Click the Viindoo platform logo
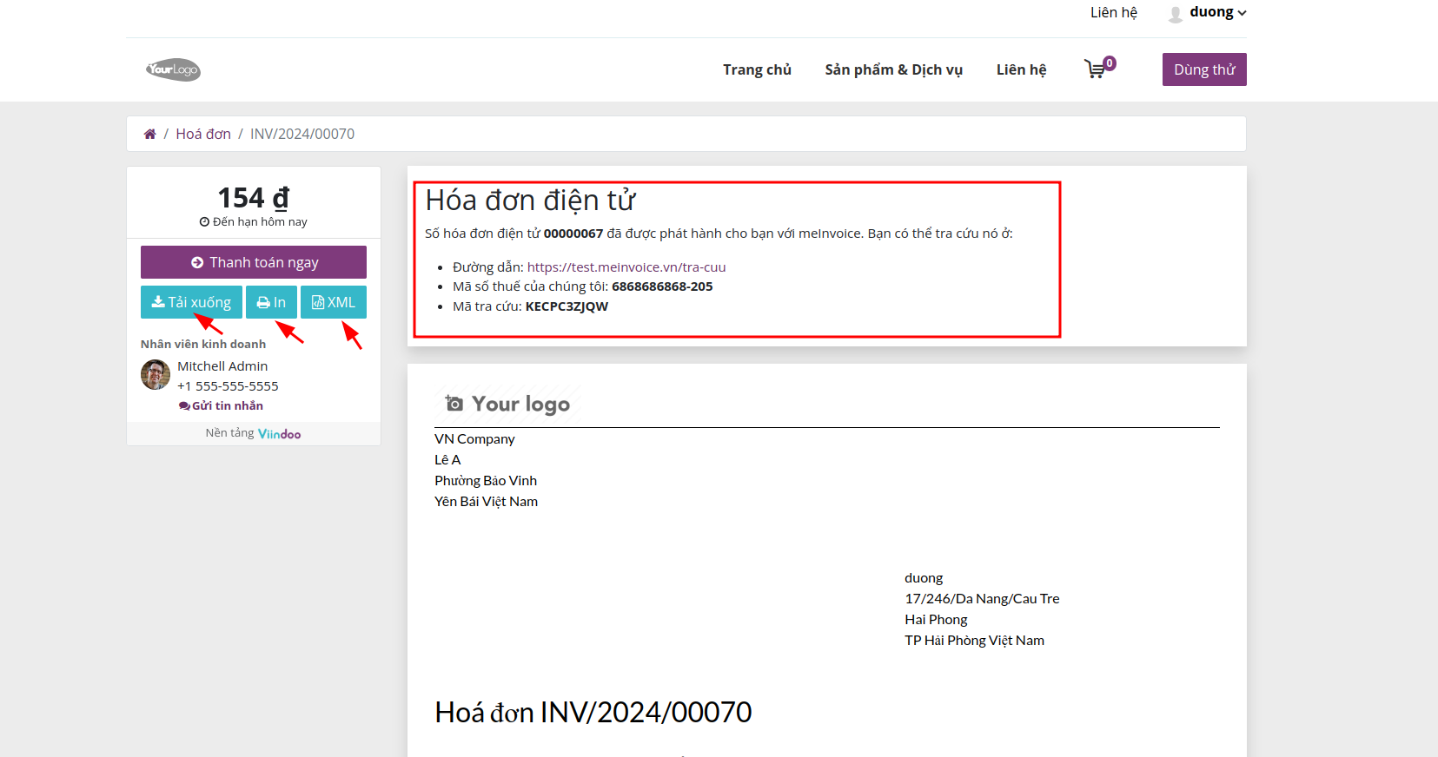The width and height of the screenshot is (1438, 757). point(279,434)
